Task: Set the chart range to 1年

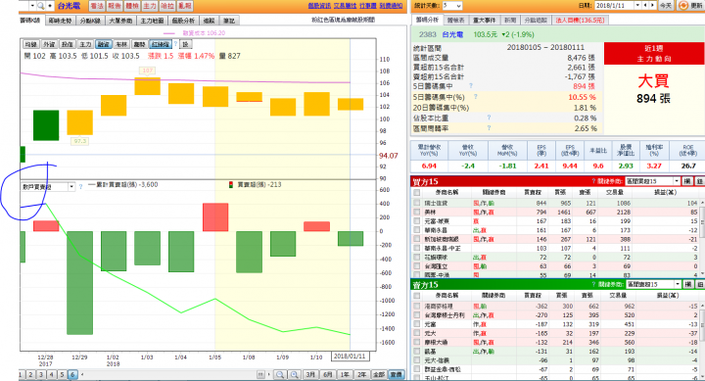Action: pos(345,374)
